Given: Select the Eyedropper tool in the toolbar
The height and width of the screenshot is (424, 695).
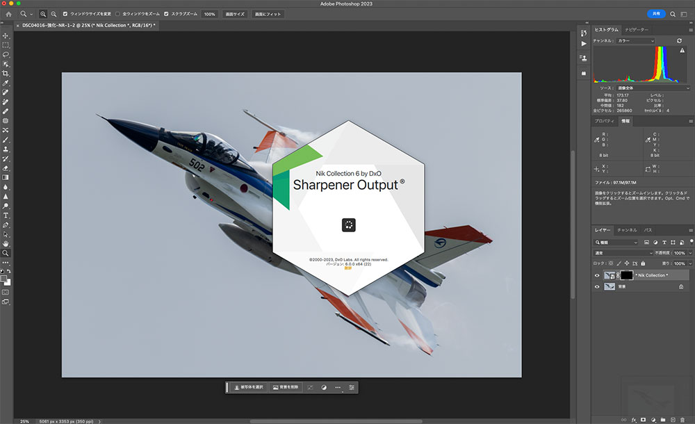Looking at the screenshot, I should tap(6, 83).
